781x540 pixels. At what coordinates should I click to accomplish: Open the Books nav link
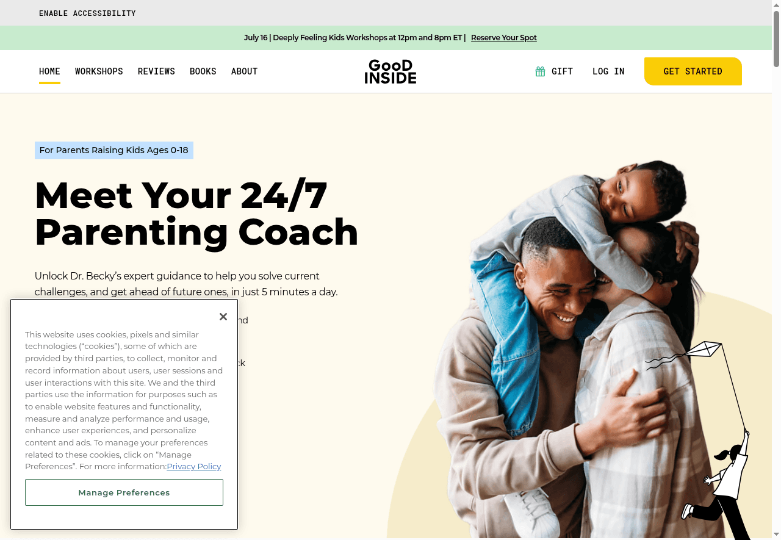[203, 71]
